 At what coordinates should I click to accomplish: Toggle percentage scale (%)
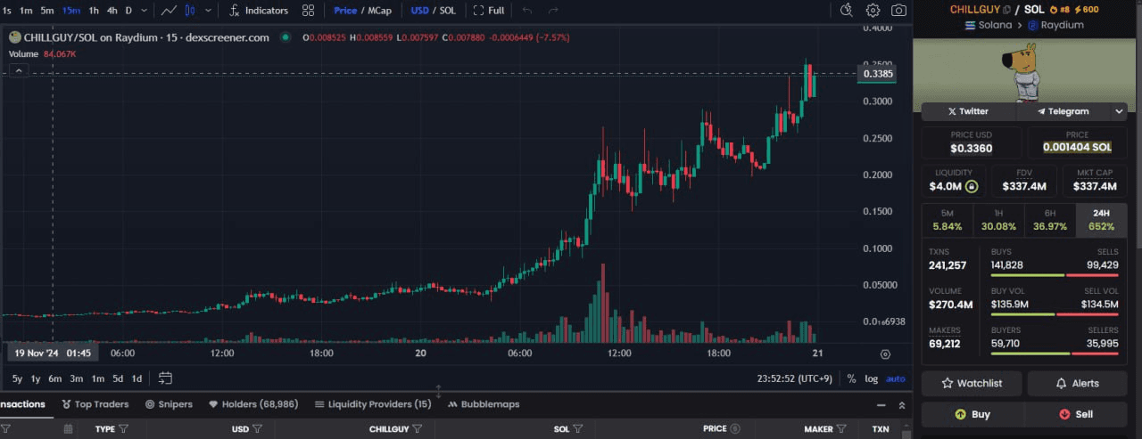(x=851, y=378)
